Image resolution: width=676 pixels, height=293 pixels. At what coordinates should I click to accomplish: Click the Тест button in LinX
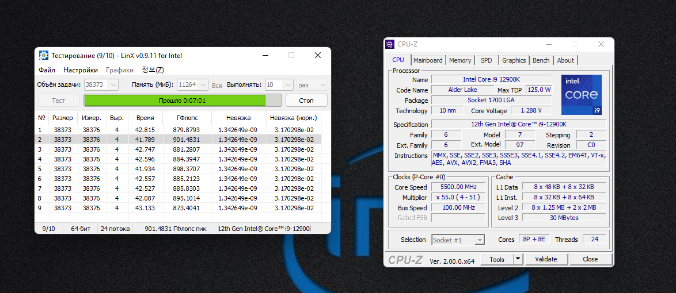pyautogui.click(x=59, y=100)
